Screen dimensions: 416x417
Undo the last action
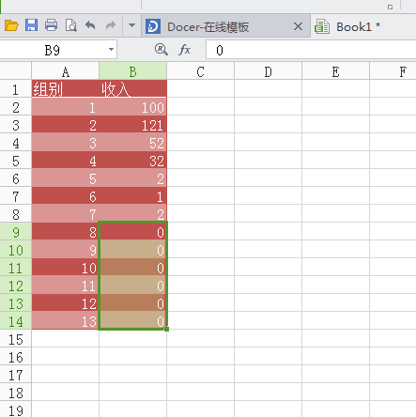(90, 25)
